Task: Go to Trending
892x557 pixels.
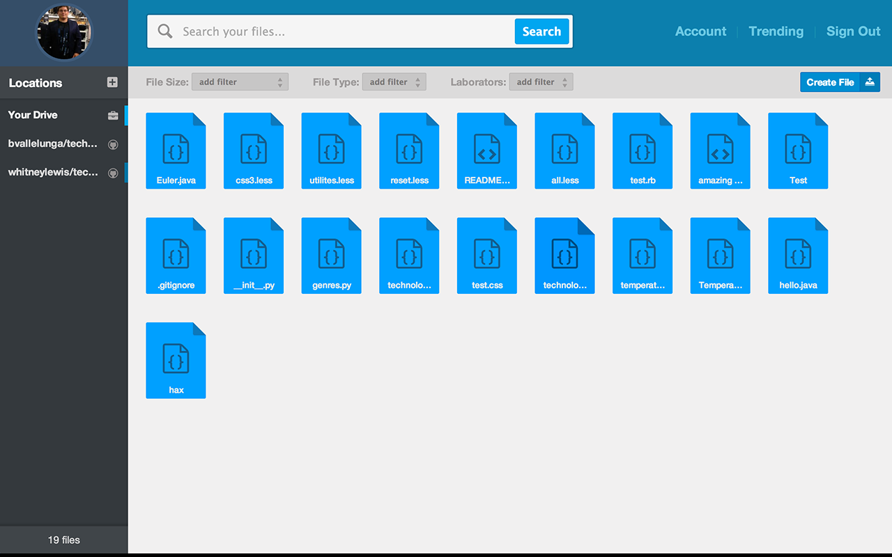Action: coord(776,31)
